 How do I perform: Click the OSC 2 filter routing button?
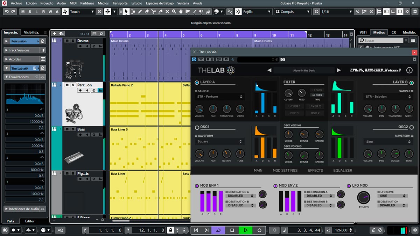pyautogui.click(x=315, y=113)
